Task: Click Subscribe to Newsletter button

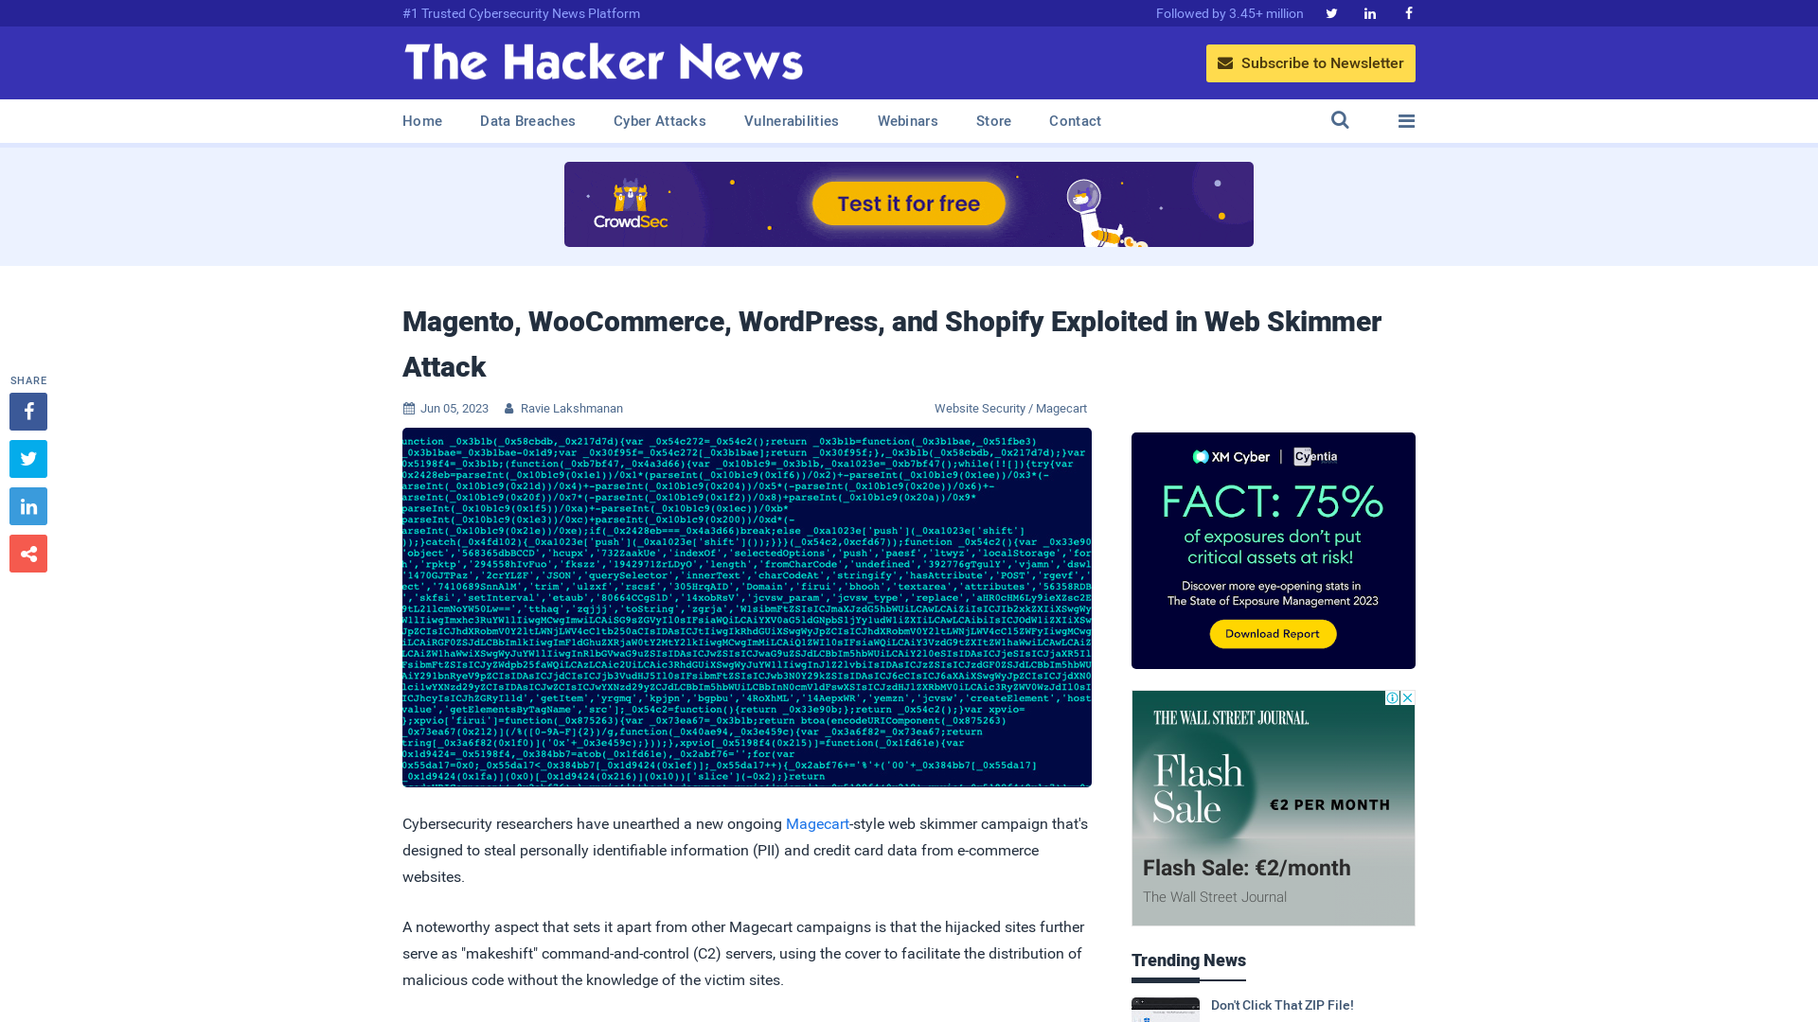Action: 1311,62
